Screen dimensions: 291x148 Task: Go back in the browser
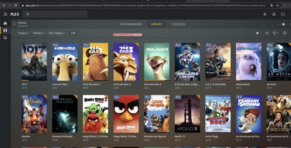click(4, 6)
